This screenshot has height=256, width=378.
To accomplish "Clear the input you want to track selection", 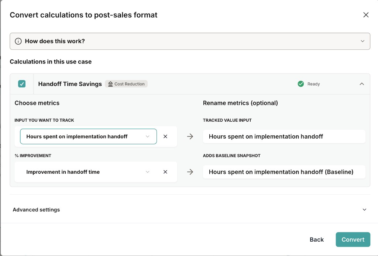I will 165,136.
